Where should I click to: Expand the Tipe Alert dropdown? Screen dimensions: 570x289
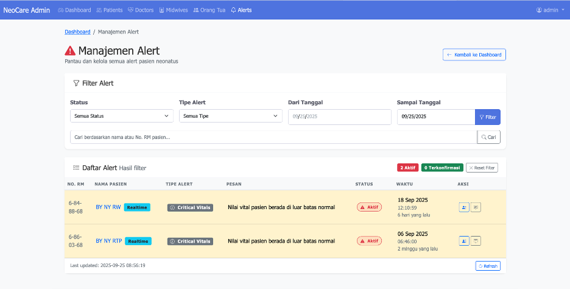click(x=230, y=116)
